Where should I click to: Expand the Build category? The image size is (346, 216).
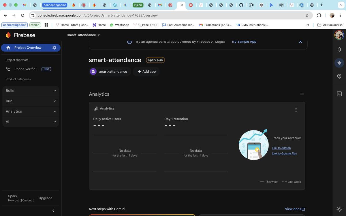[31, 91]
